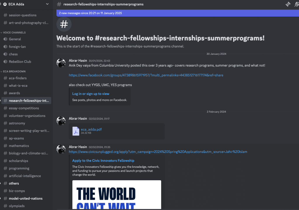Open the Threads icon in channel header
The width and height of the screenshot is (299, 210).
point(288,4)
